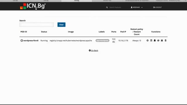Click the 'Always / 0' restart policy cell
This screenshot has width=187, height=105.
(137, 41)
